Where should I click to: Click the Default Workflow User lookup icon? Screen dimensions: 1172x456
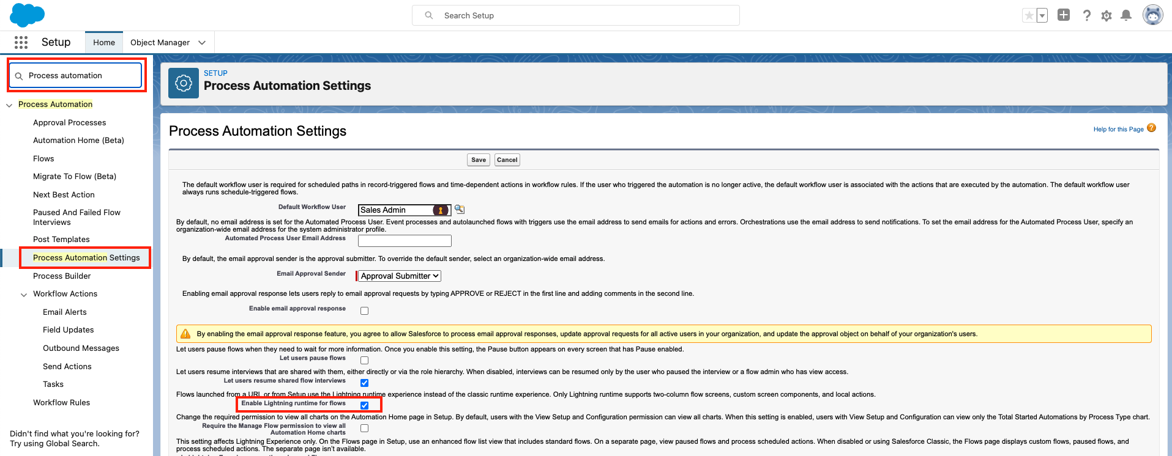click(x=459, y=210)
